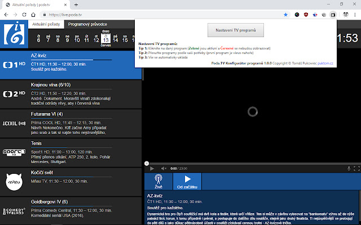Click the video seek bar
361x225 pixels.
[x=248, y=164]
